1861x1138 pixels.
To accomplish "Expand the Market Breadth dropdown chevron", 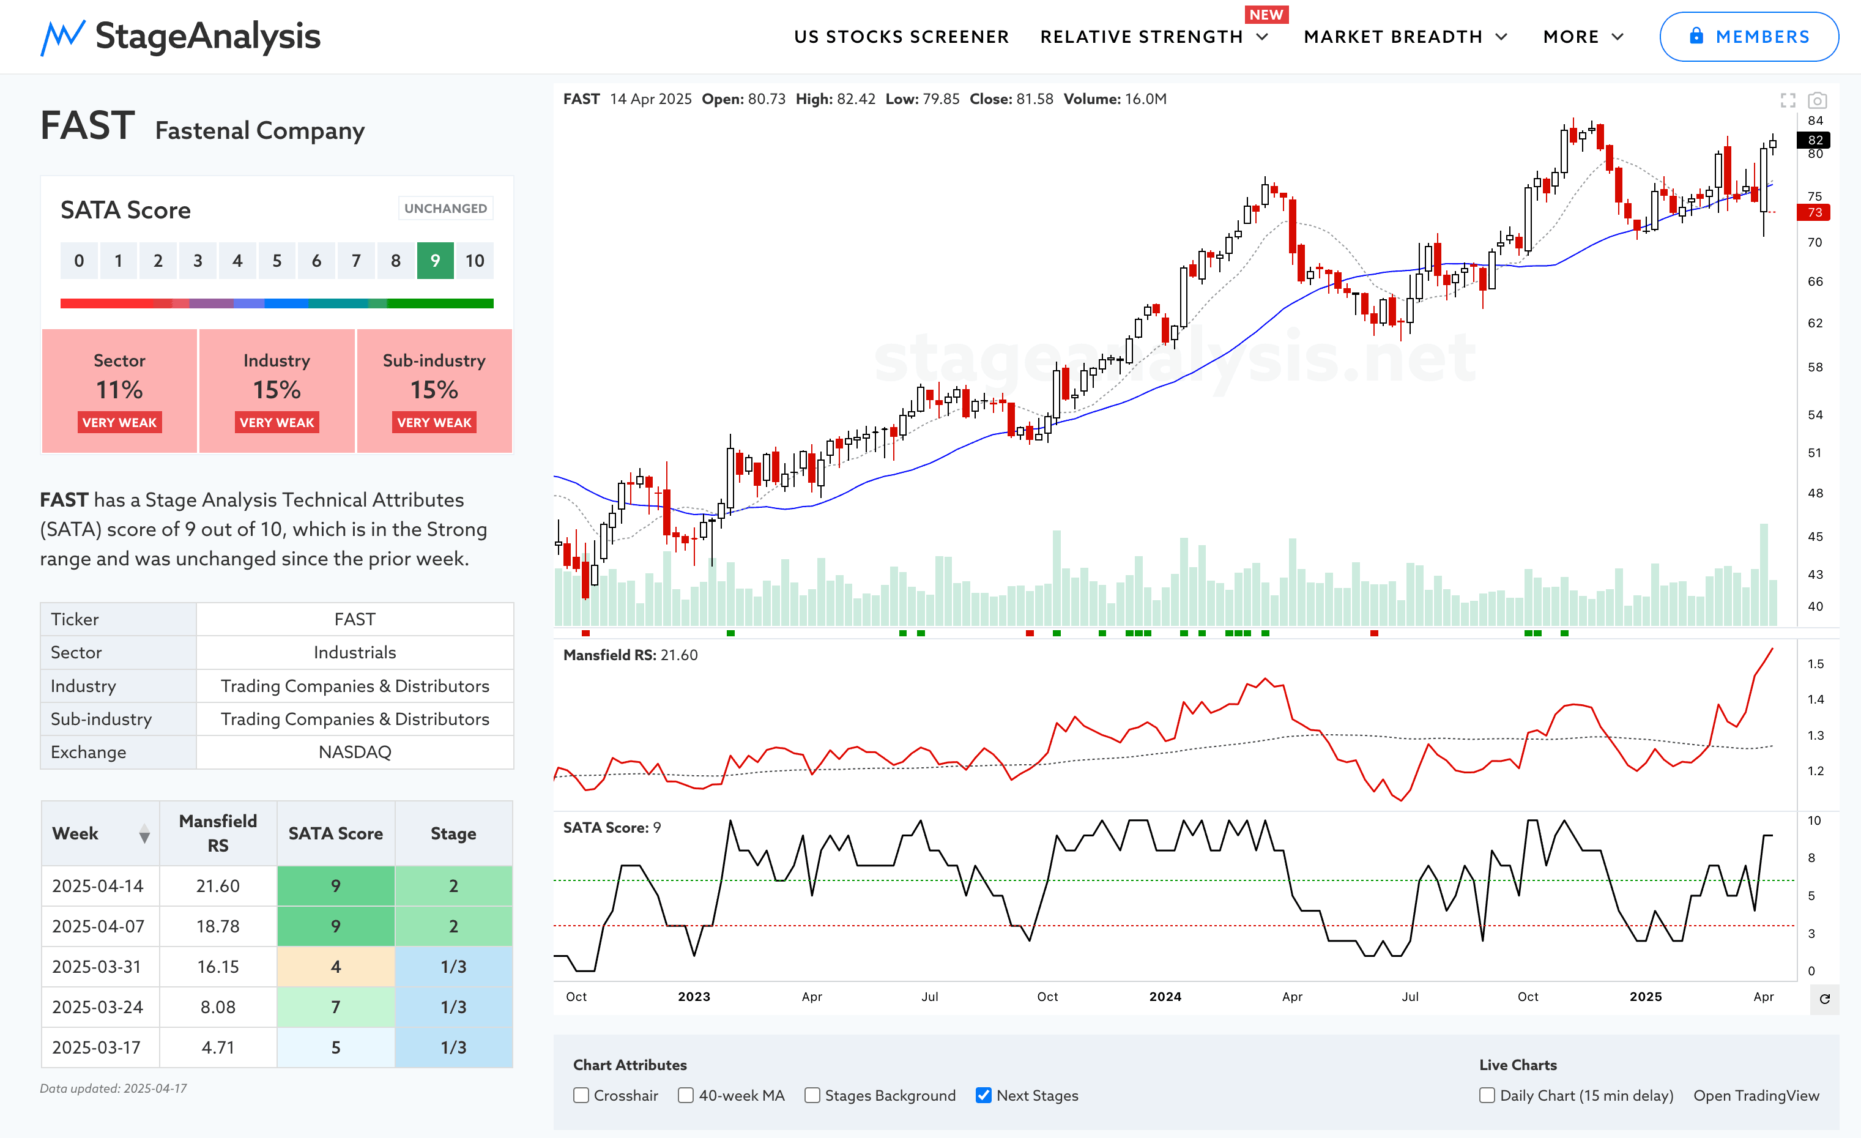I will pyautogui.click(x=1501, y=37).
